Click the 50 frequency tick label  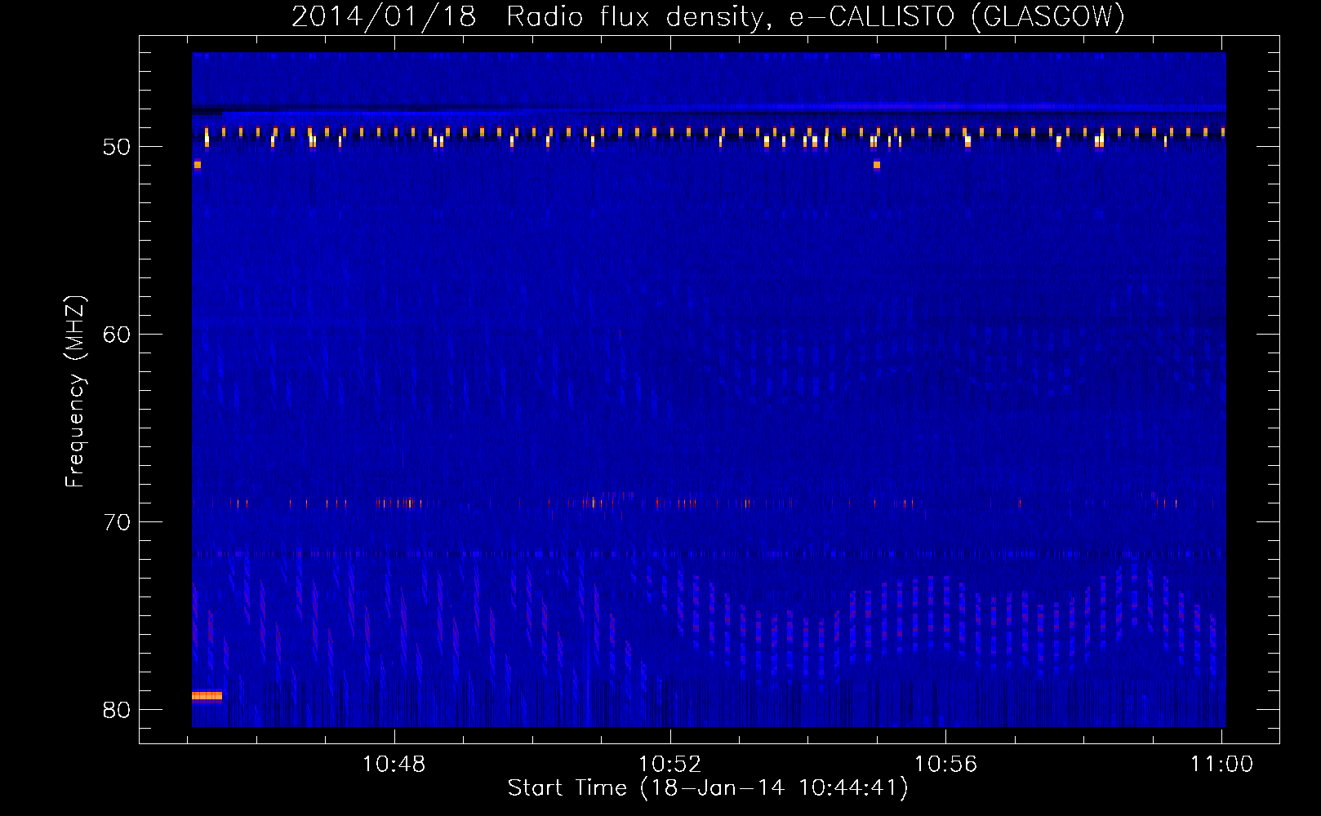tap(117, 147)
